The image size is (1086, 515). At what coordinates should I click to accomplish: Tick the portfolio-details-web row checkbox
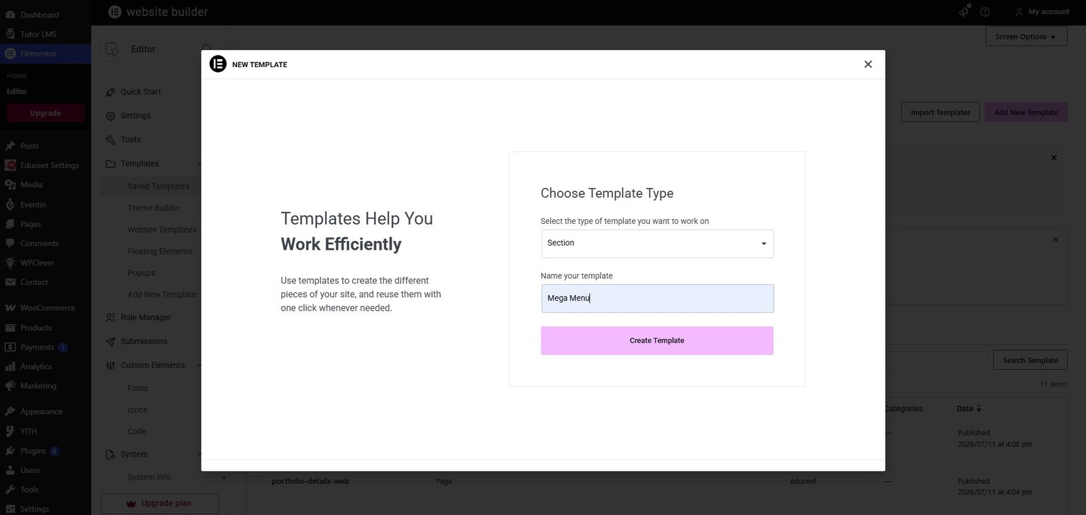pyautogui.click(x=257, y=480)
